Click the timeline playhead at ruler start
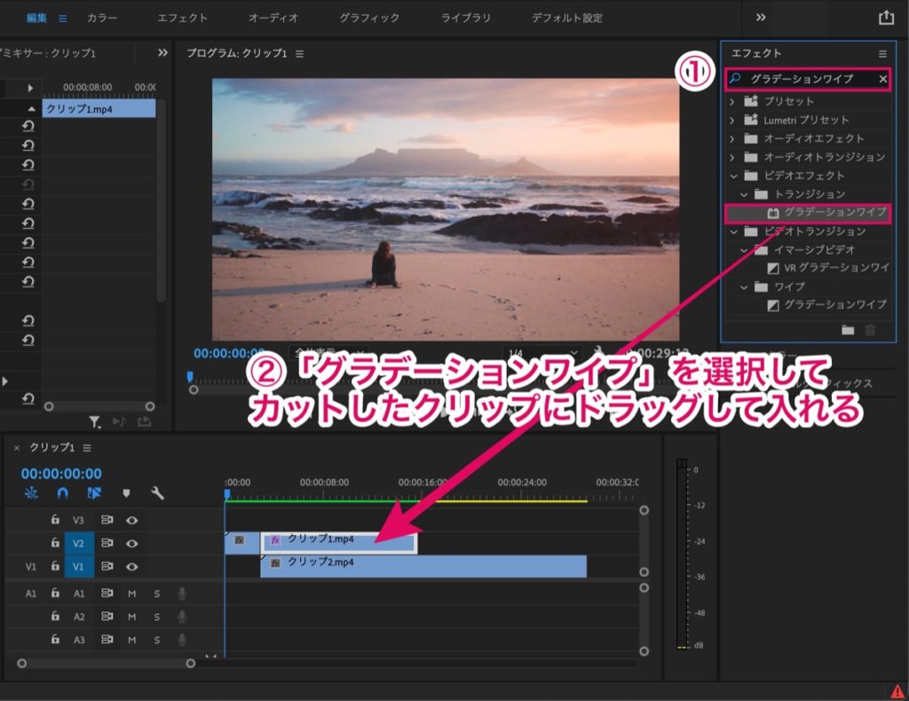This screenshot has height=701, width=909. pyautogui.click(x=227, y=494)
